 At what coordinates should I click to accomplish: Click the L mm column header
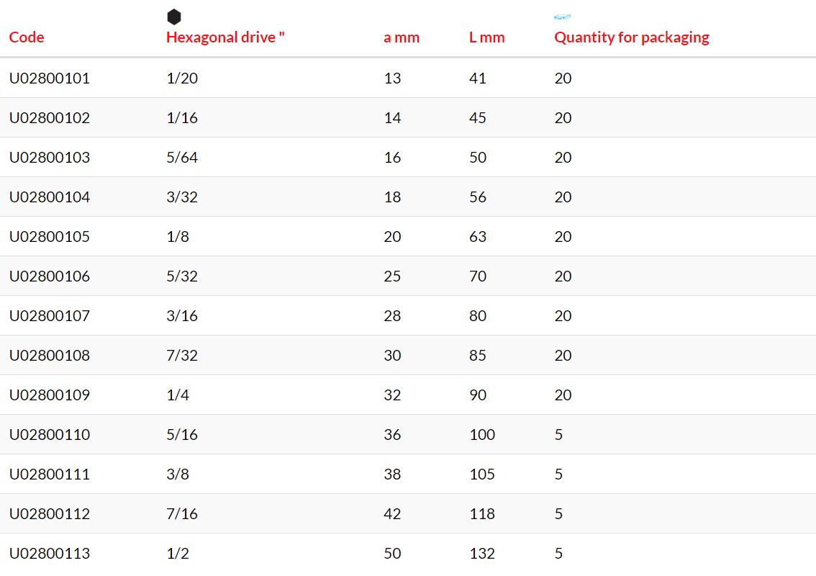486,37
